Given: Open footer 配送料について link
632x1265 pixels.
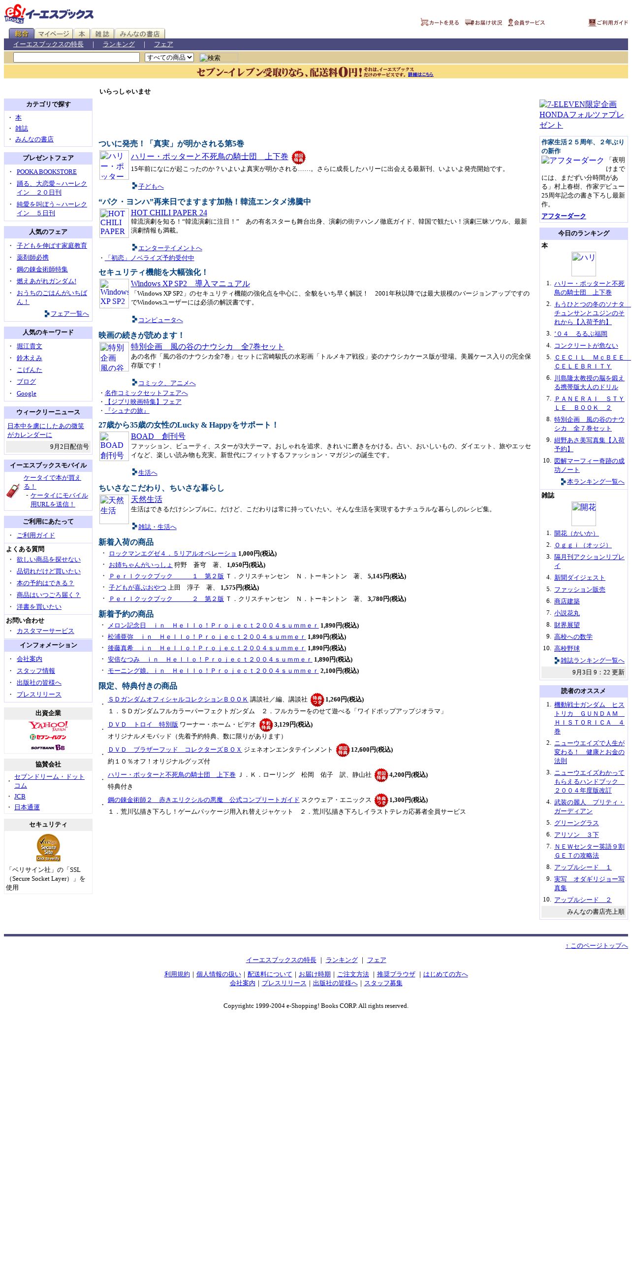Looking at the screenshot, I should (270, 974).
